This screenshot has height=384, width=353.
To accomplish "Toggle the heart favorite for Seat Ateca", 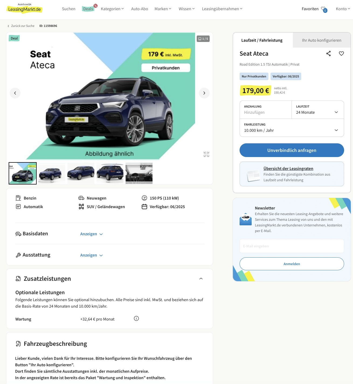I will [341, 54].
